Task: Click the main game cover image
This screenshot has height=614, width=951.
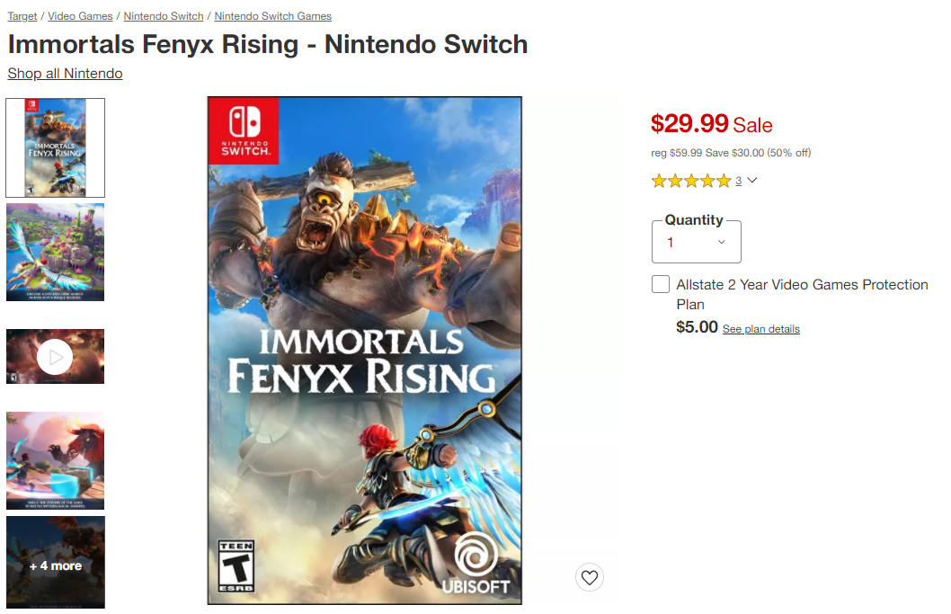Action: coord(364,351)
